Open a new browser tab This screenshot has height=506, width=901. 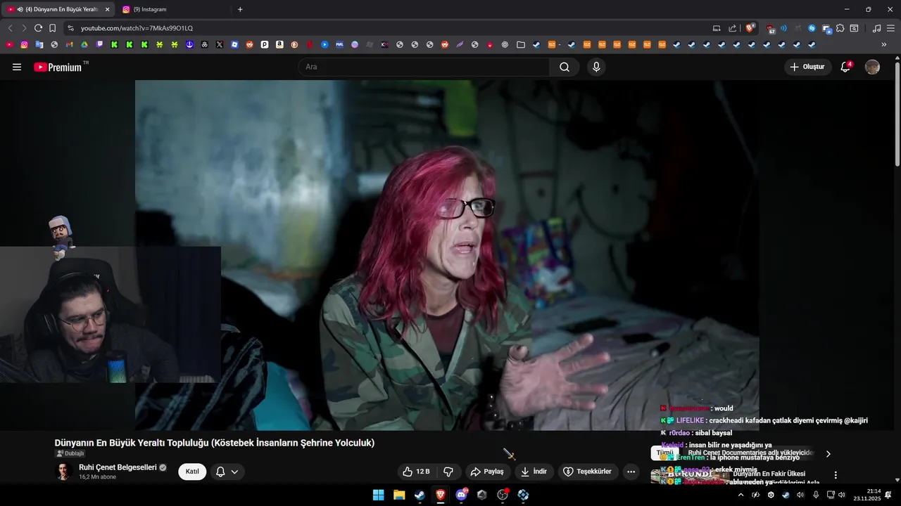pyautogui.click(x=240, y=9)
